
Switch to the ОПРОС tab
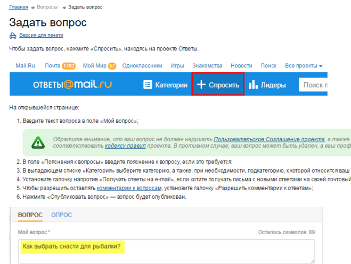[x=61, y=215]
